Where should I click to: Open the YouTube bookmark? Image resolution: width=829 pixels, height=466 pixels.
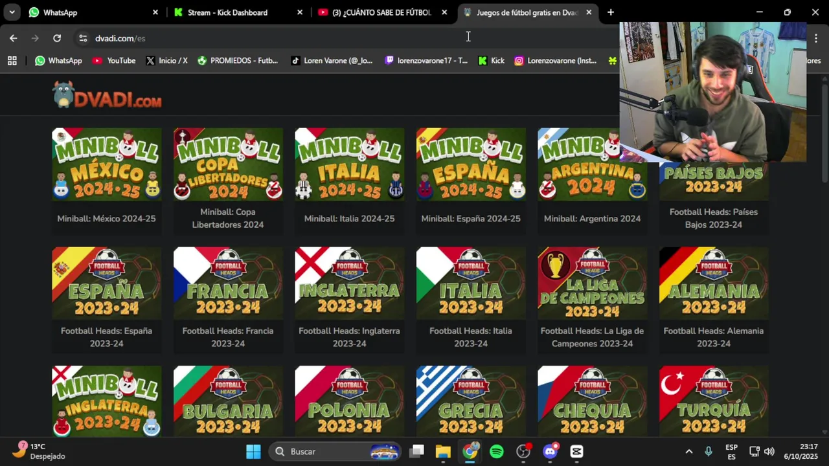[114, 60]
